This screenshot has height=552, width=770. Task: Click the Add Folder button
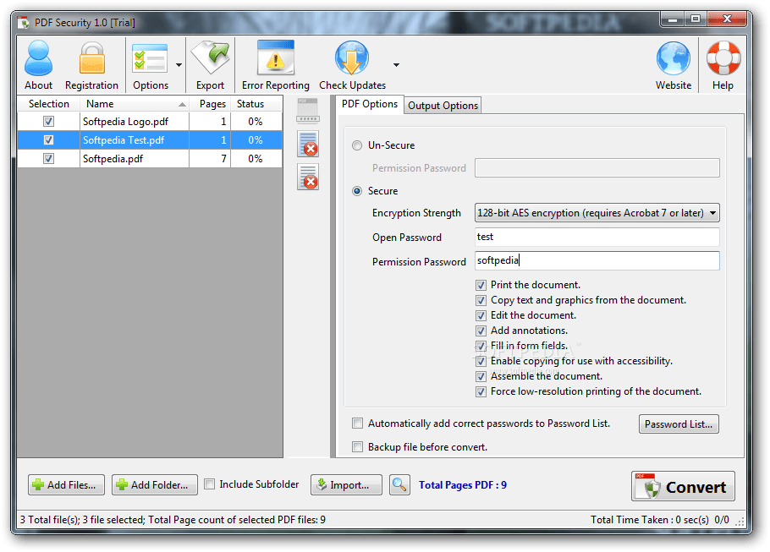[x=155, y=484]
